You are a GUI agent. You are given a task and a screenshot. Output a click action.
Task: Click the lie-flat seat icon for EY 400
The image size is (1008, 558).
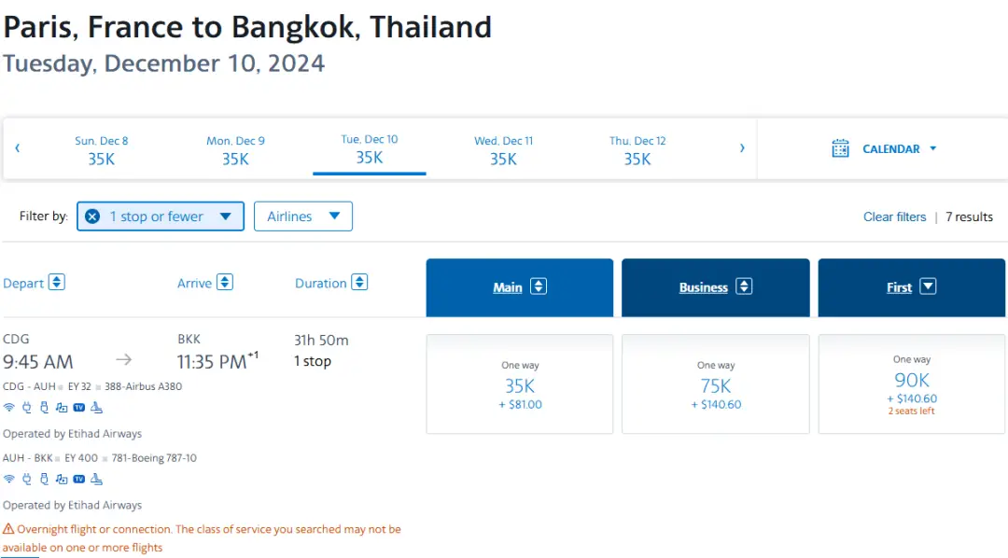[96, 479]
